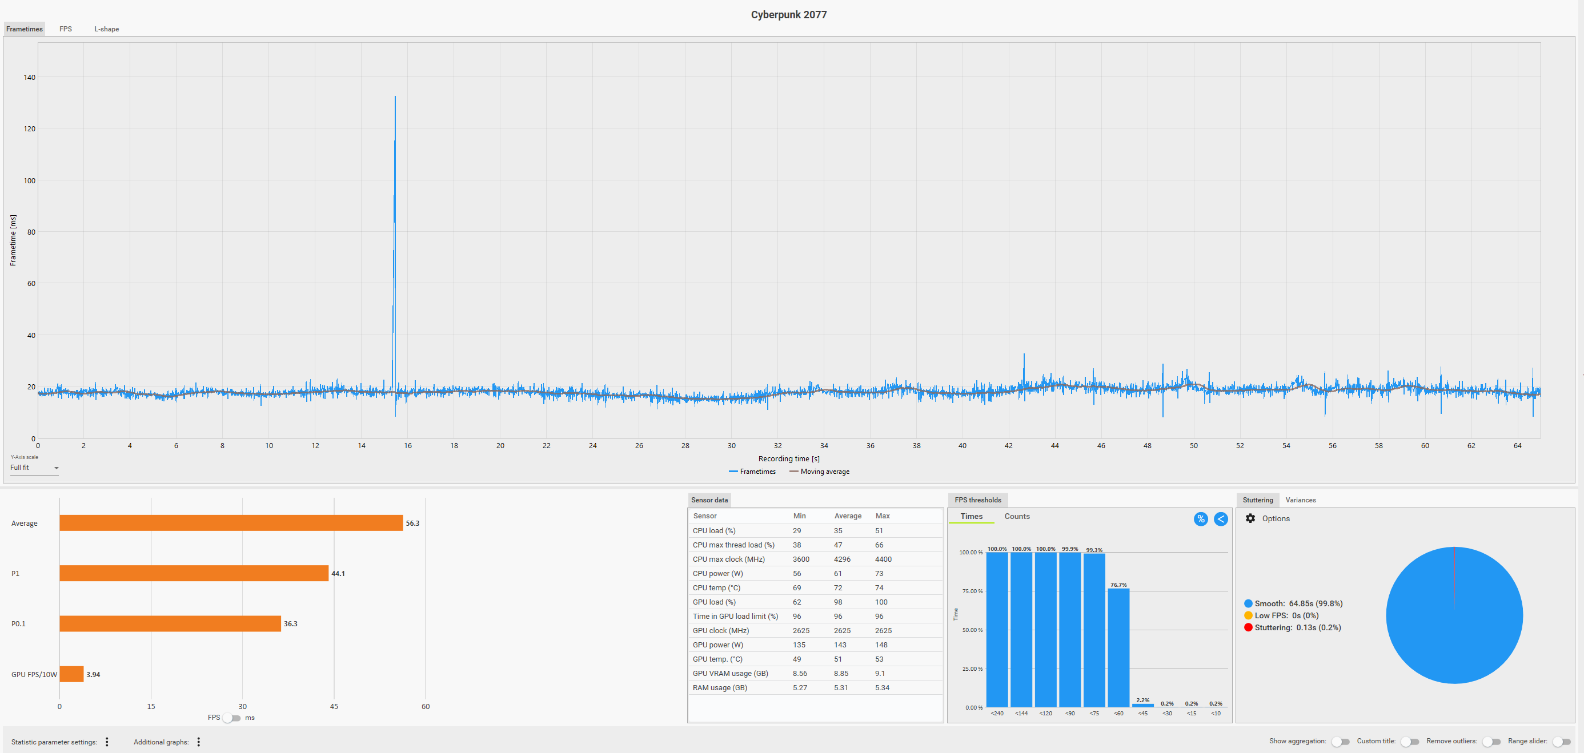Select the Frametimes tab
The image size is (1584, 753).
pyautogui.click(x=25, y=29)
